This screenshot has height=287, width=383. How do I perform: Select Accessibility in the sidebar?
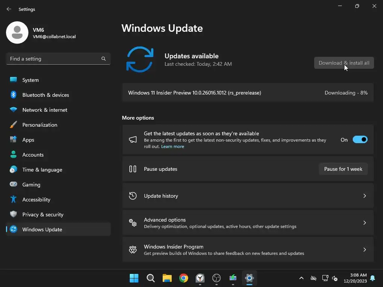click(x=58, y=200)
